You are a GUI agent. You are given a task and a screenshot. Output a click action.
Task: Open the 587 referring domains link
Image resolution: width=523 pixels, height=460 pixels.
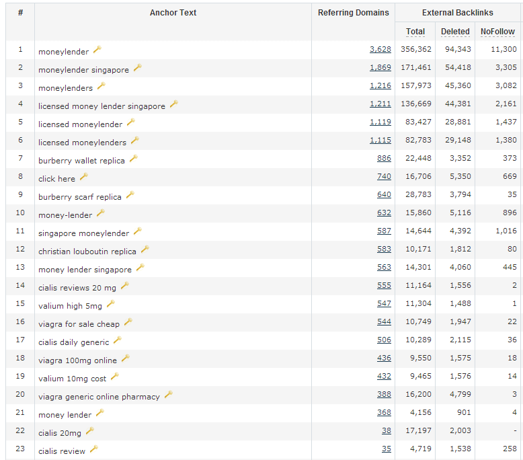point(384,231)
